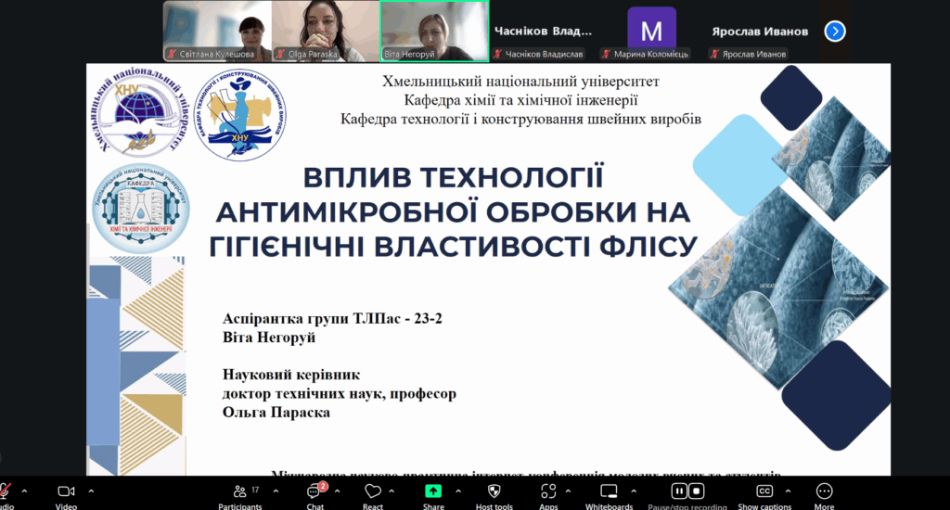Pause the recording in Pause/stop recording
Screen dimensions: 950x510
point(679,491)
